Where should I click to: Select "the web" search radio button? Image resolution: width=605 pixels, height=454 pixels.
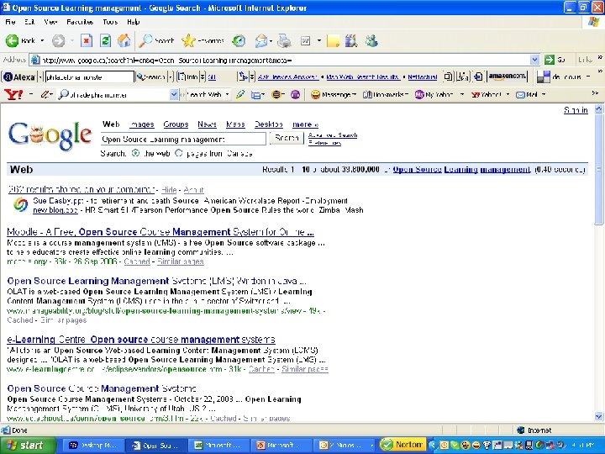click(135, 153)
